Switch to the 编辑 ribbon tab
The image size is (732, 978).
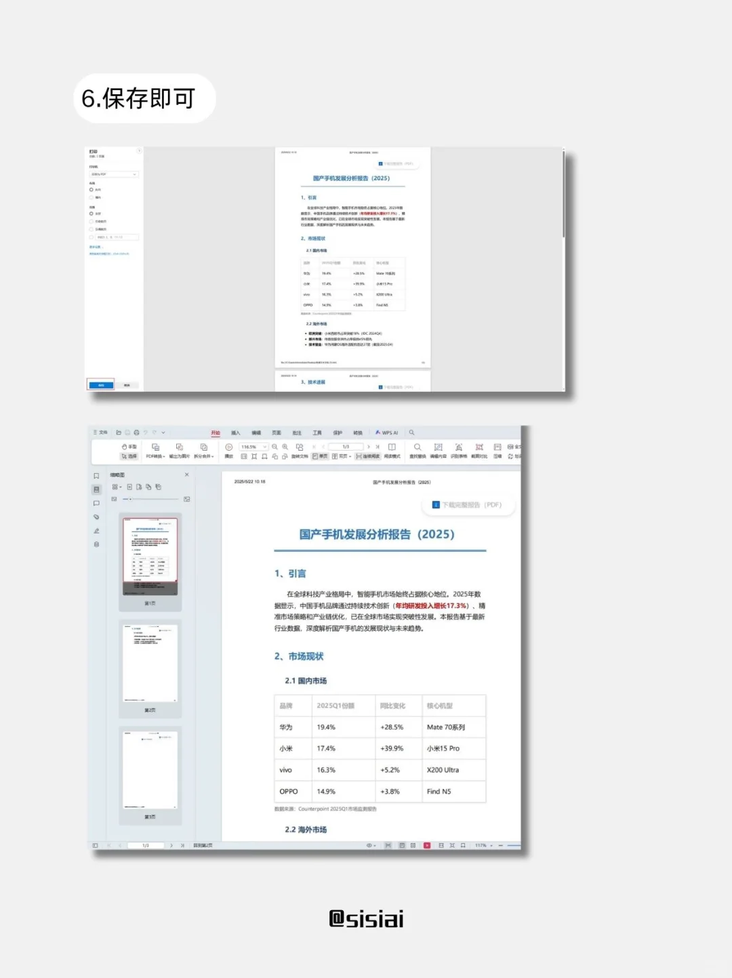[256, 432]
